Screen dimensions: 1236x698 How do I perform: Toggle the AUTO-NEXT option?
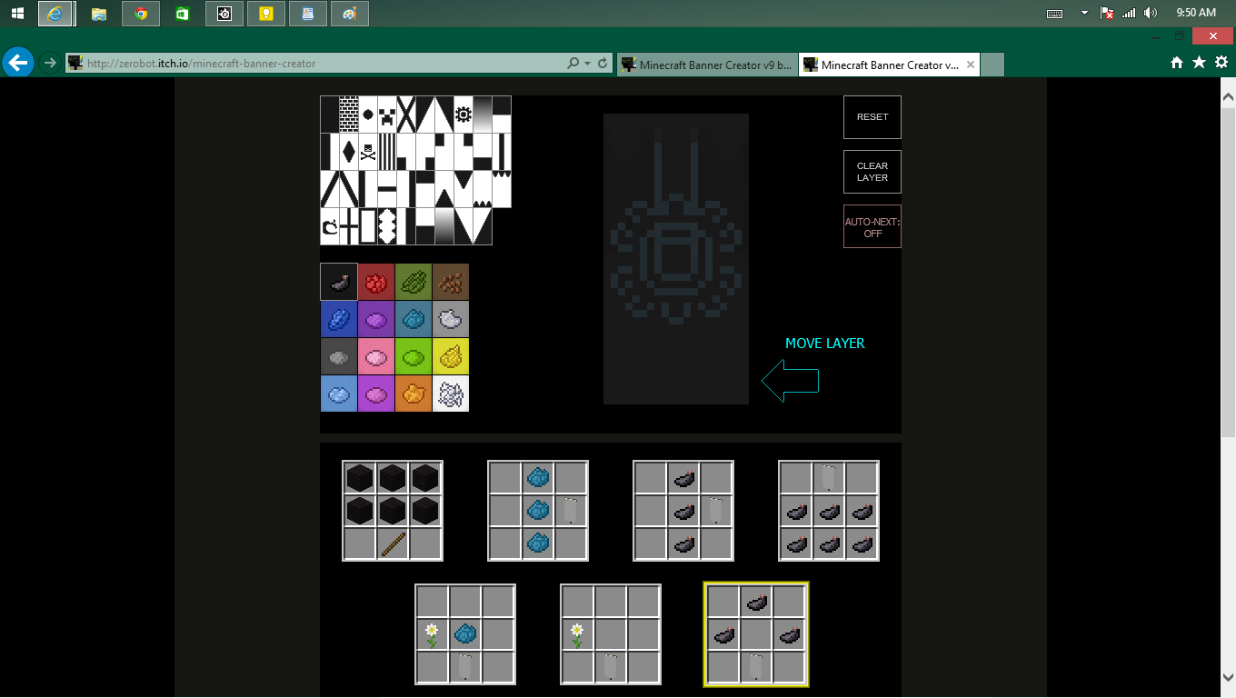[x=872, y=226]
